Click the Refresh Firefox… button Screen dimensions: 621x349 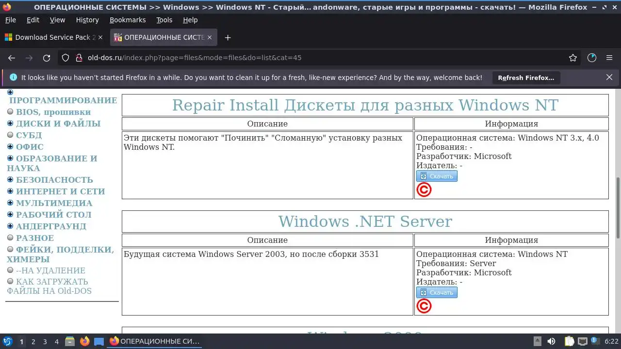tap(526, 78)
